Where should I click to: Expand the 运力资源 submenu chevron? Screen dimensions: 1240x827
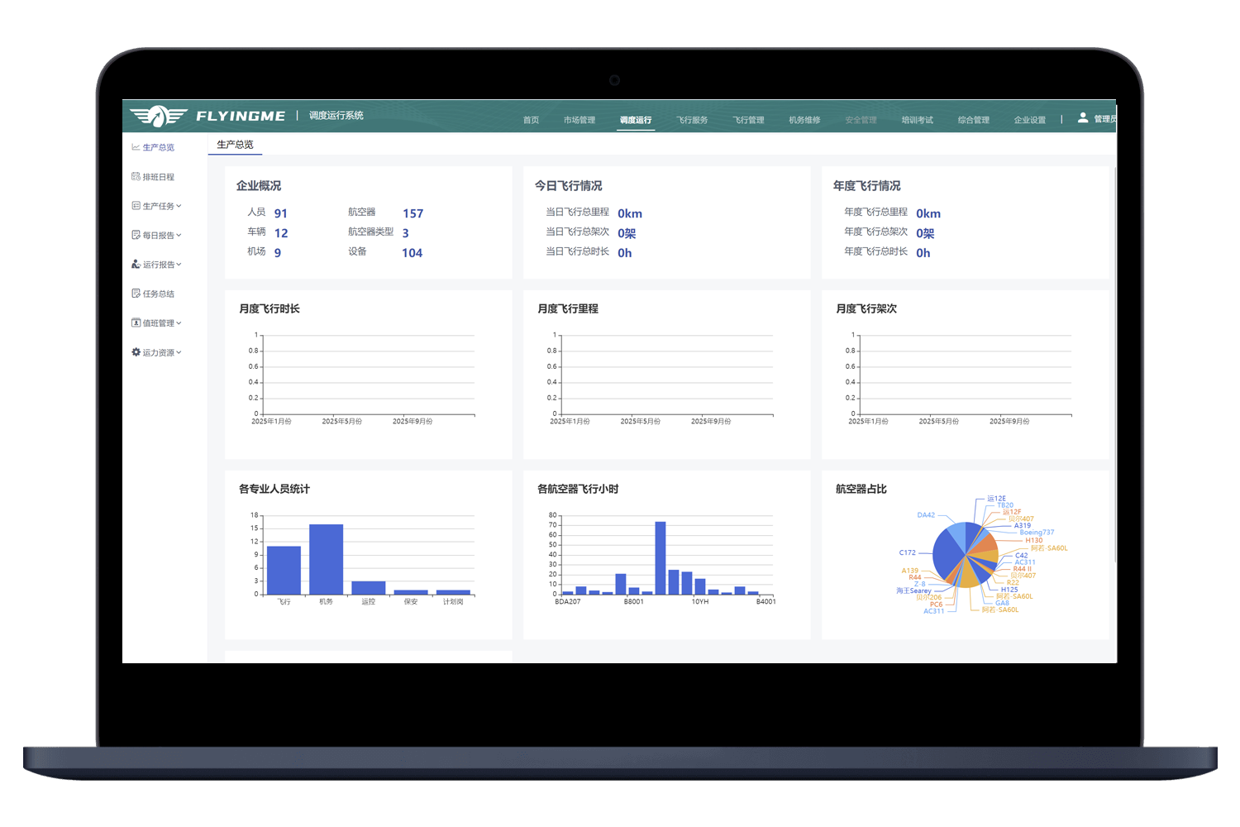(179, 352)
